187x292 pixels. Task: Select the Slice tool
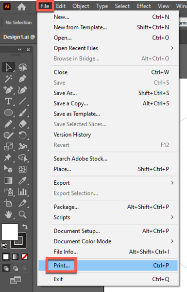tap(23, 203)
